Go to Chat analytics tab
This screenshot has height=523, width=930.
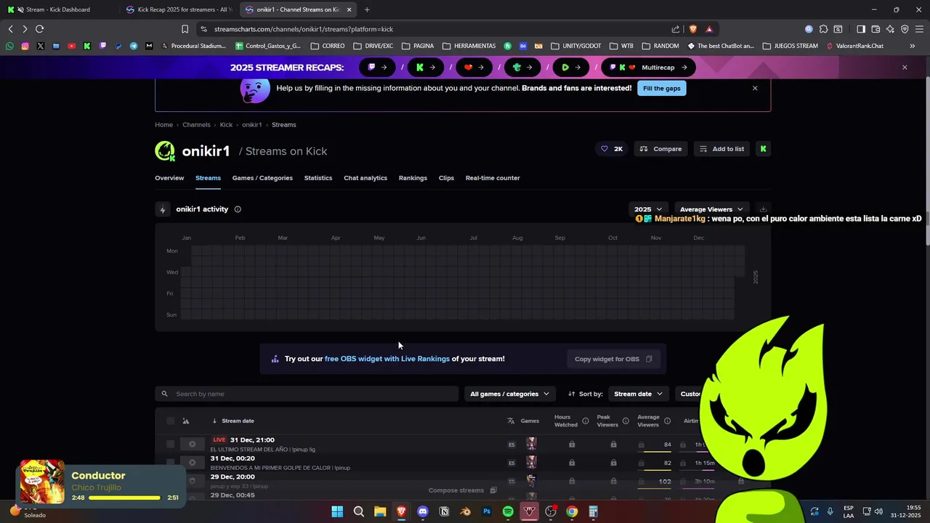point(365,178)
